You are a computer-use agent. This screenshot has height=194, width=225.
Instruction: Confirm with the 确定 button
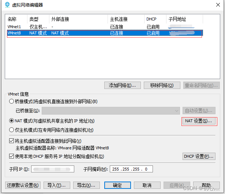coord(117,185)
